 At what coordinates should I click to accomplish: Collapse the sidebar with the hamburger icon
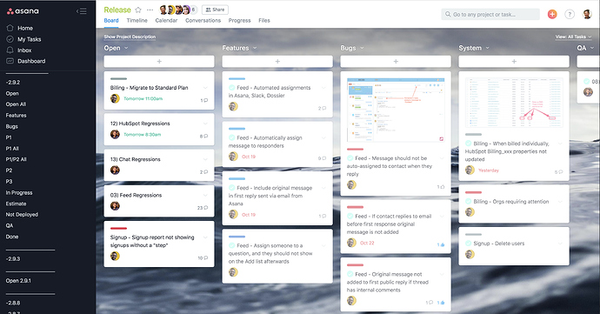click(x=81, y=11)
